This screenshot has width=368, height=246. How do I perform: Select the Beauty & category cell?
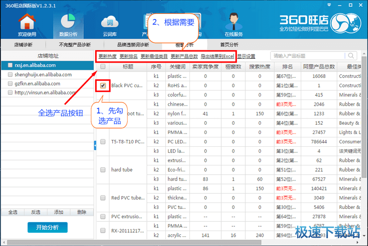(349, 123)
